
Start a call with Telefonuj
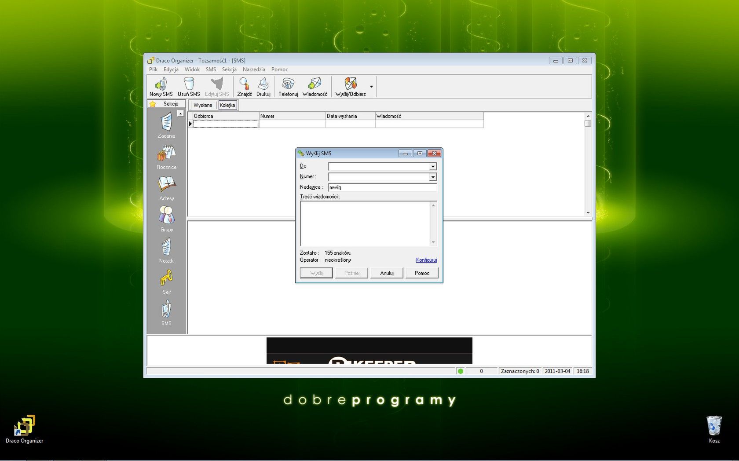tap(288, 87)
